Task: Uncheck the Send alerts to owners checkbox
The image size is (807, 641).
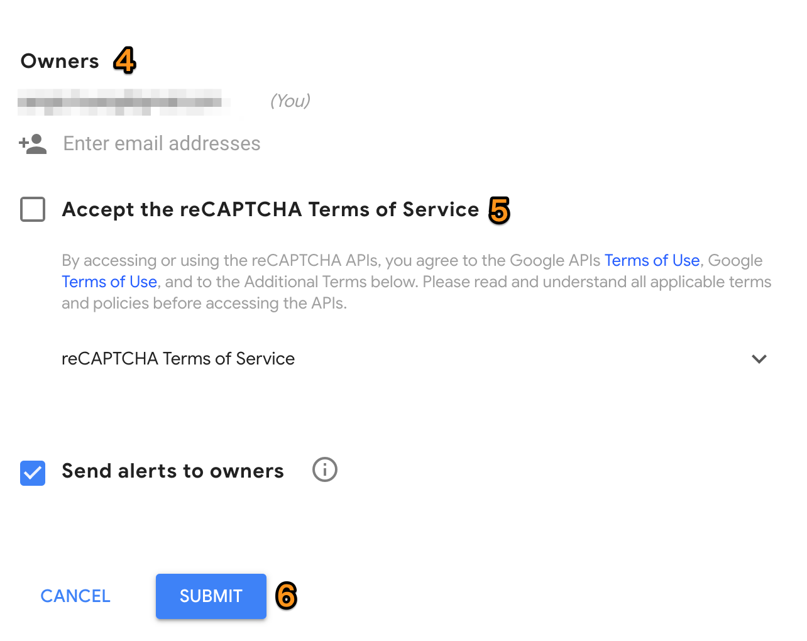Action: click(33, 473)
